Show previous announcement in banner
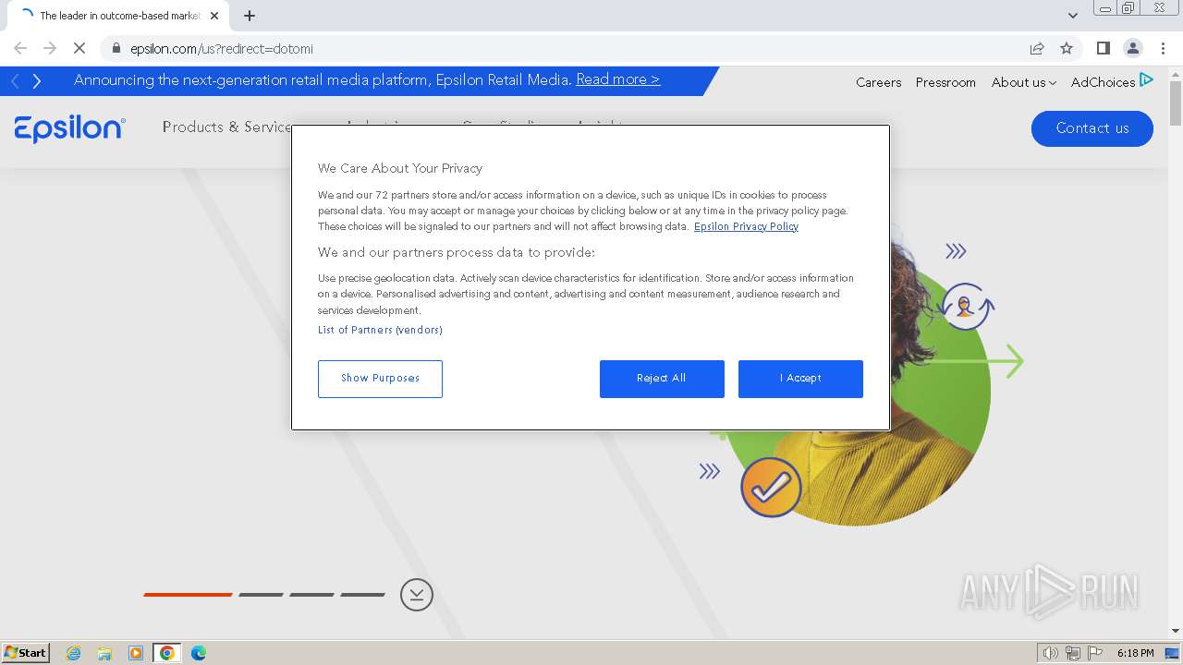1183x665 pixels. click(15, 81)
